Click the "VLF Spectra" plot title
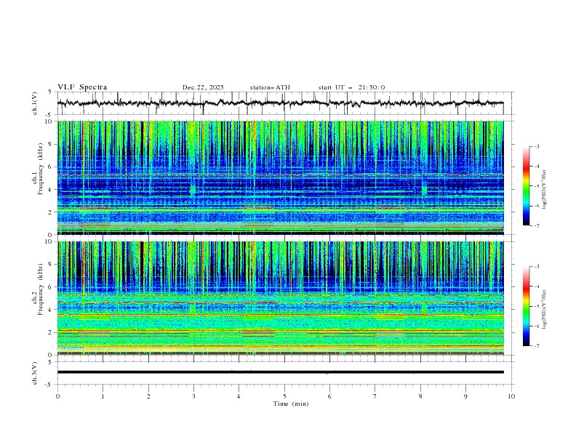 click(x=82, y=87)
